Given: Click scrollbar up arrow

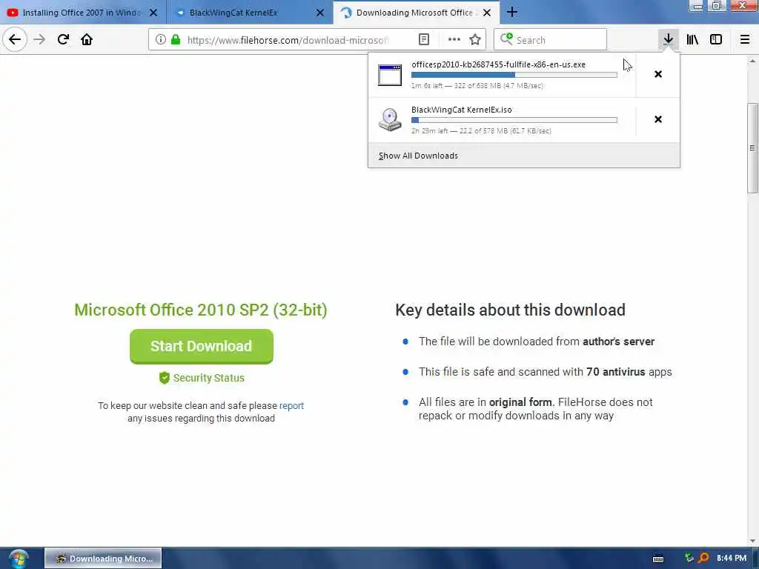Looking at the screenshot, I should pyautogui.click(x=752, y=61).
